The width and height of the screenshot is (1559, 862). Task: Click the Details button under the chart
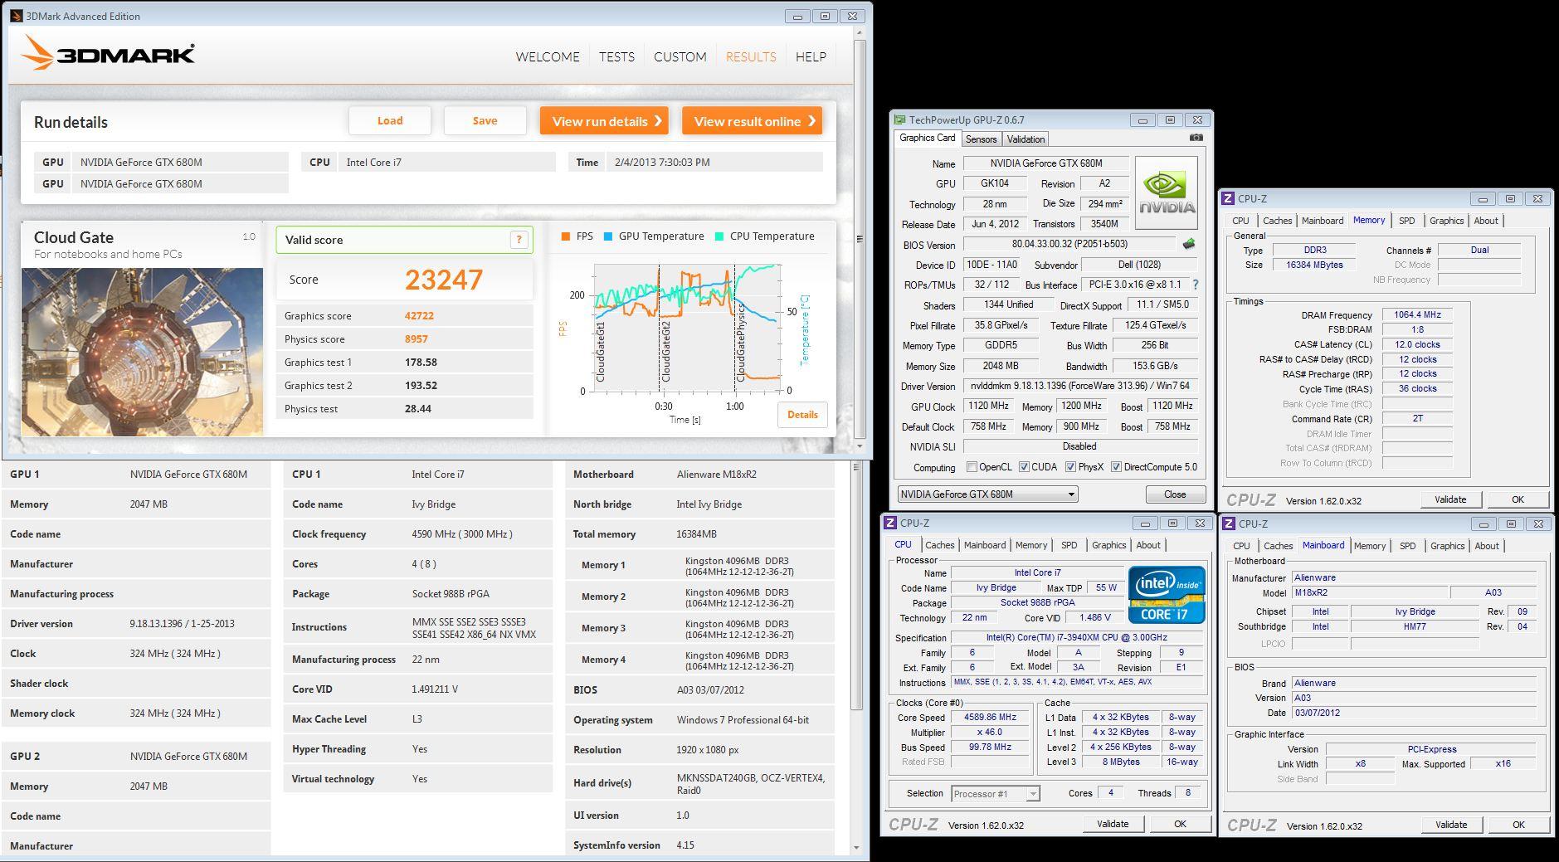coord(802,415)
